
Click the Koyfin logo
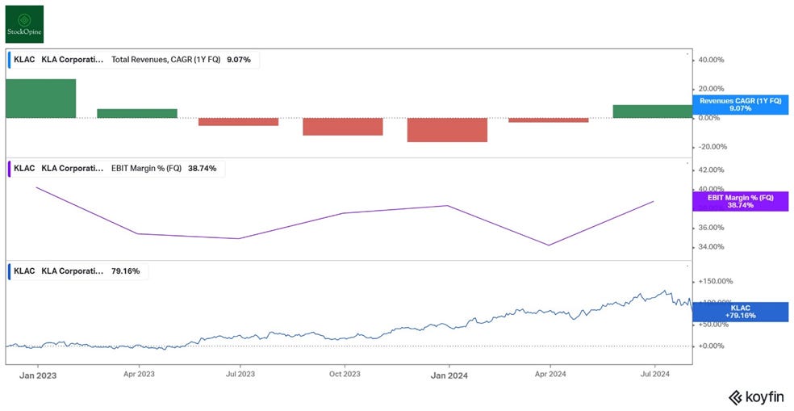pyautogui.click(x=756, y=396)
